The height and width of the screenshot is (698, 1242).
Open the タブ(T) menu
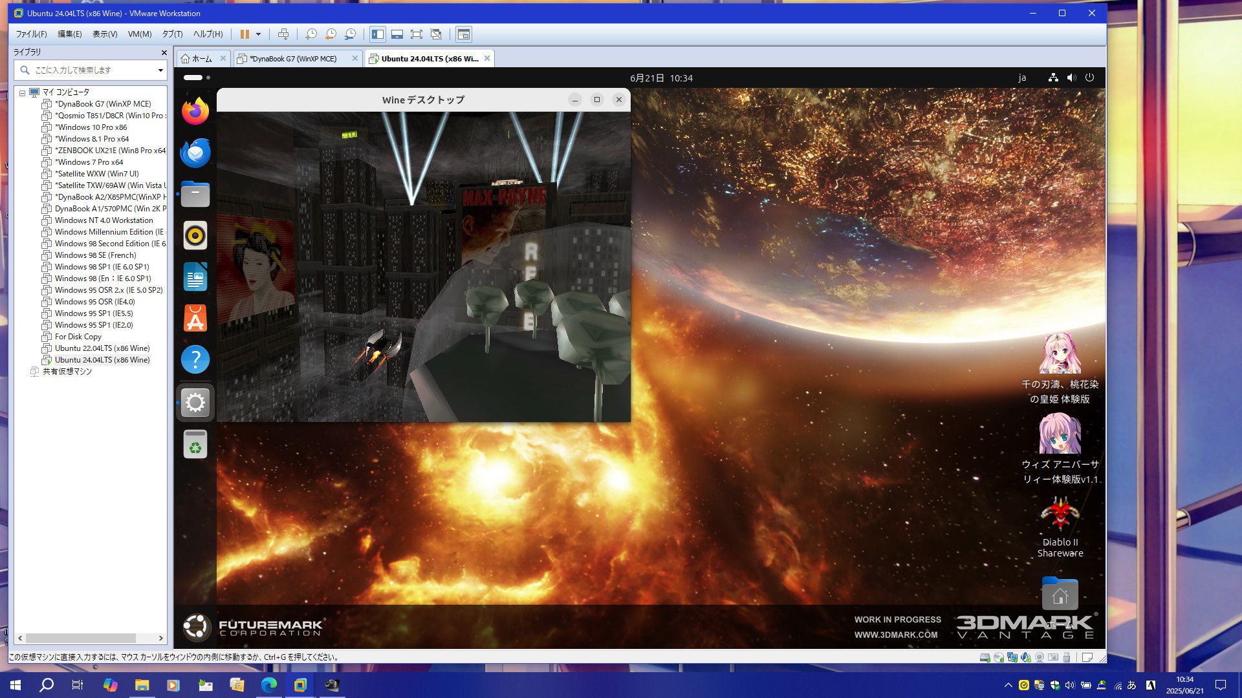pyautogui.click(x=172, y=34)
